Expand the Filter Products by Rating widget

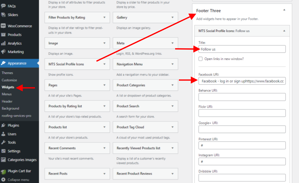(x=105, y=17)
